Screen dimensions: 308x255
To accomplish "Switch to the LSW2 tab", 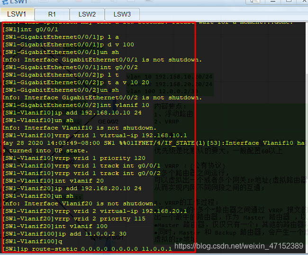I will [87, 14].
